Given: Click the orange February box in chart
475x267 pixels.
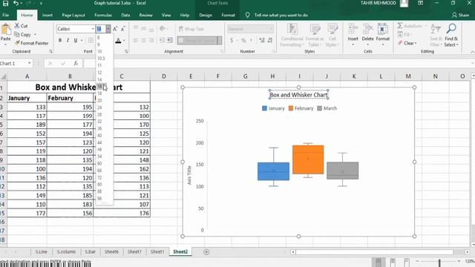Looking at the screenshot, I should pos(308,159).
